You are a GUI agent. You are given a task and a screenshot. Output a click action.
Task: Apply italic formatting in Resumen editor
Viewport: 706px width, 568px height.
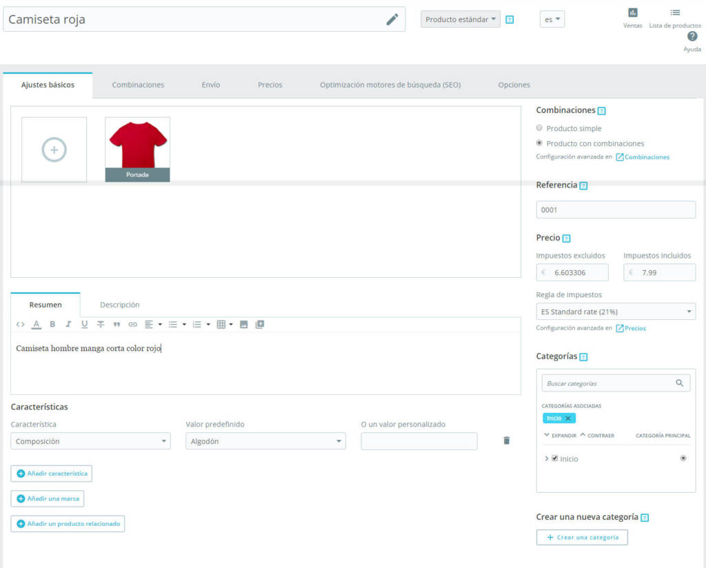point(68,324)
